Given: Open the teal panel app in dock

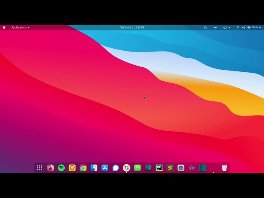Looking at the screenshot, I should 203,168.
